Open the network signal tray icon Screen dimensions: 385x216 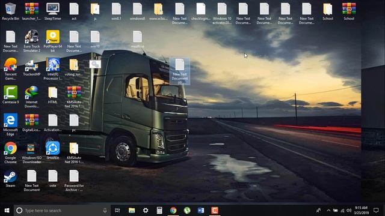(342, 211)
